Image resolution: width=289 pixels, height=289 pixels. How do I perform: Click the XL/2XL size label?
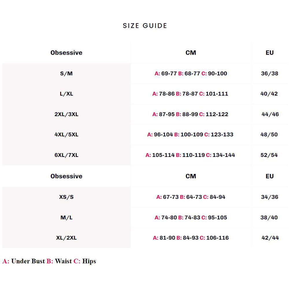coord(66,238)
